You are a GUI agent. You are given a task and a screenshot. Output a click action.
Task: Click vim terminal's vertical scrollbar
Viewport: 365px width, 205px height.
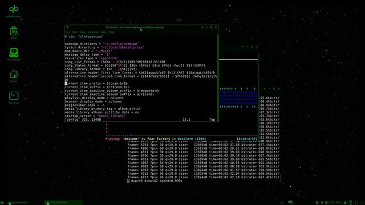coord(218,77)
